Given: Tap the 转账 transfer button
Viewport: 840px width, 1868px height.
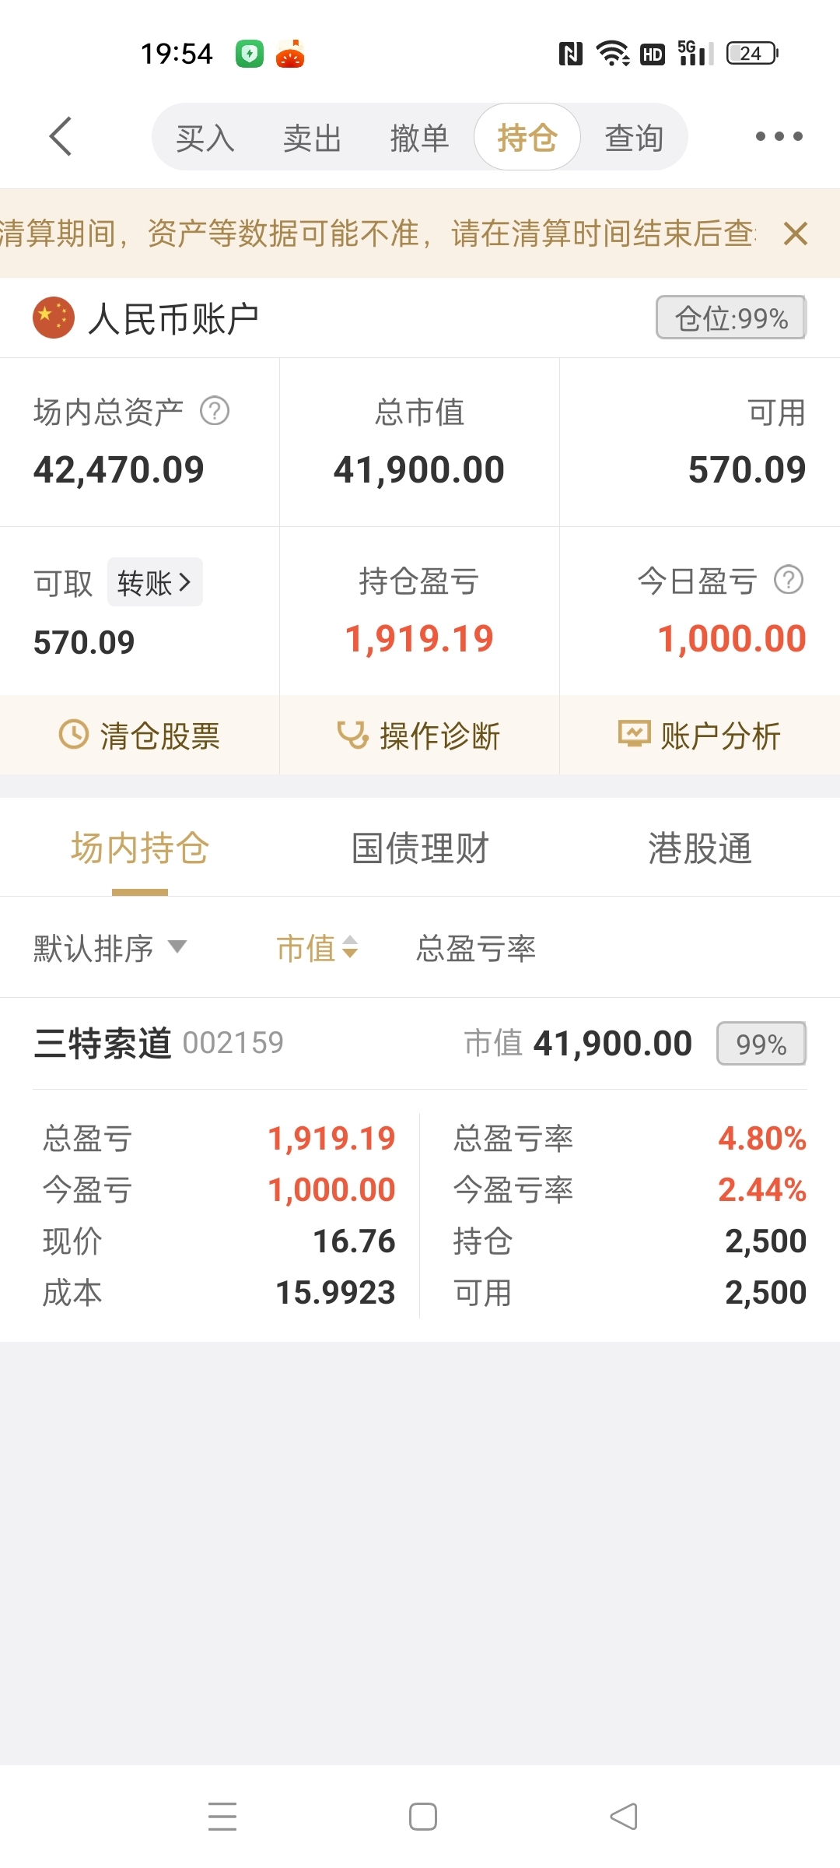Looking at the screenshot, I should (155, 582).
